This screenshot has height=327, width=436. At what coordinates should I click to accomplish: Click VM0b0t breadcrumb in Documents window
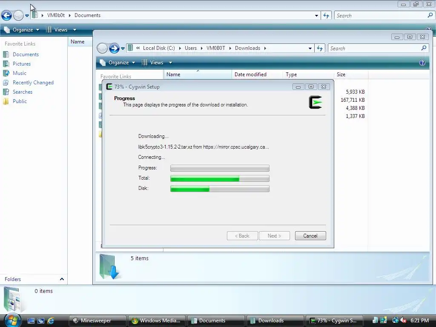point(56,15)
